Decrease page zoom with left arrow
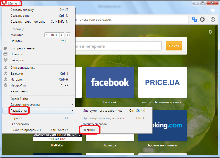Screen dimensions: 220x158 pyautogui.click(x=47, y=35)
